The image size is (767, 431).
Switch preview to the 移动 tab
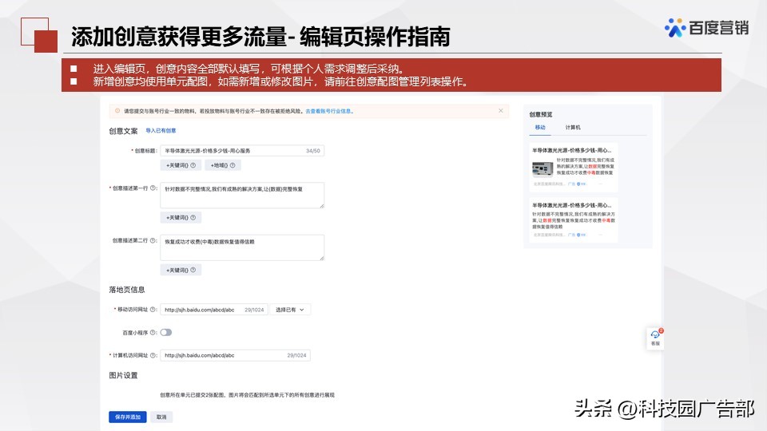tap(540, 128)
